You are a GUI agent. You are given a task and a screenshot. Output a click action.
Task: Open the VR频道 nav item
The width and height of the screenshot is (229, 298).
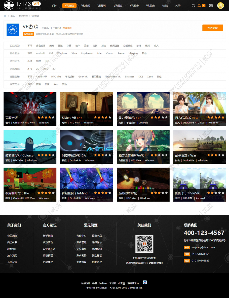(118, 6)
